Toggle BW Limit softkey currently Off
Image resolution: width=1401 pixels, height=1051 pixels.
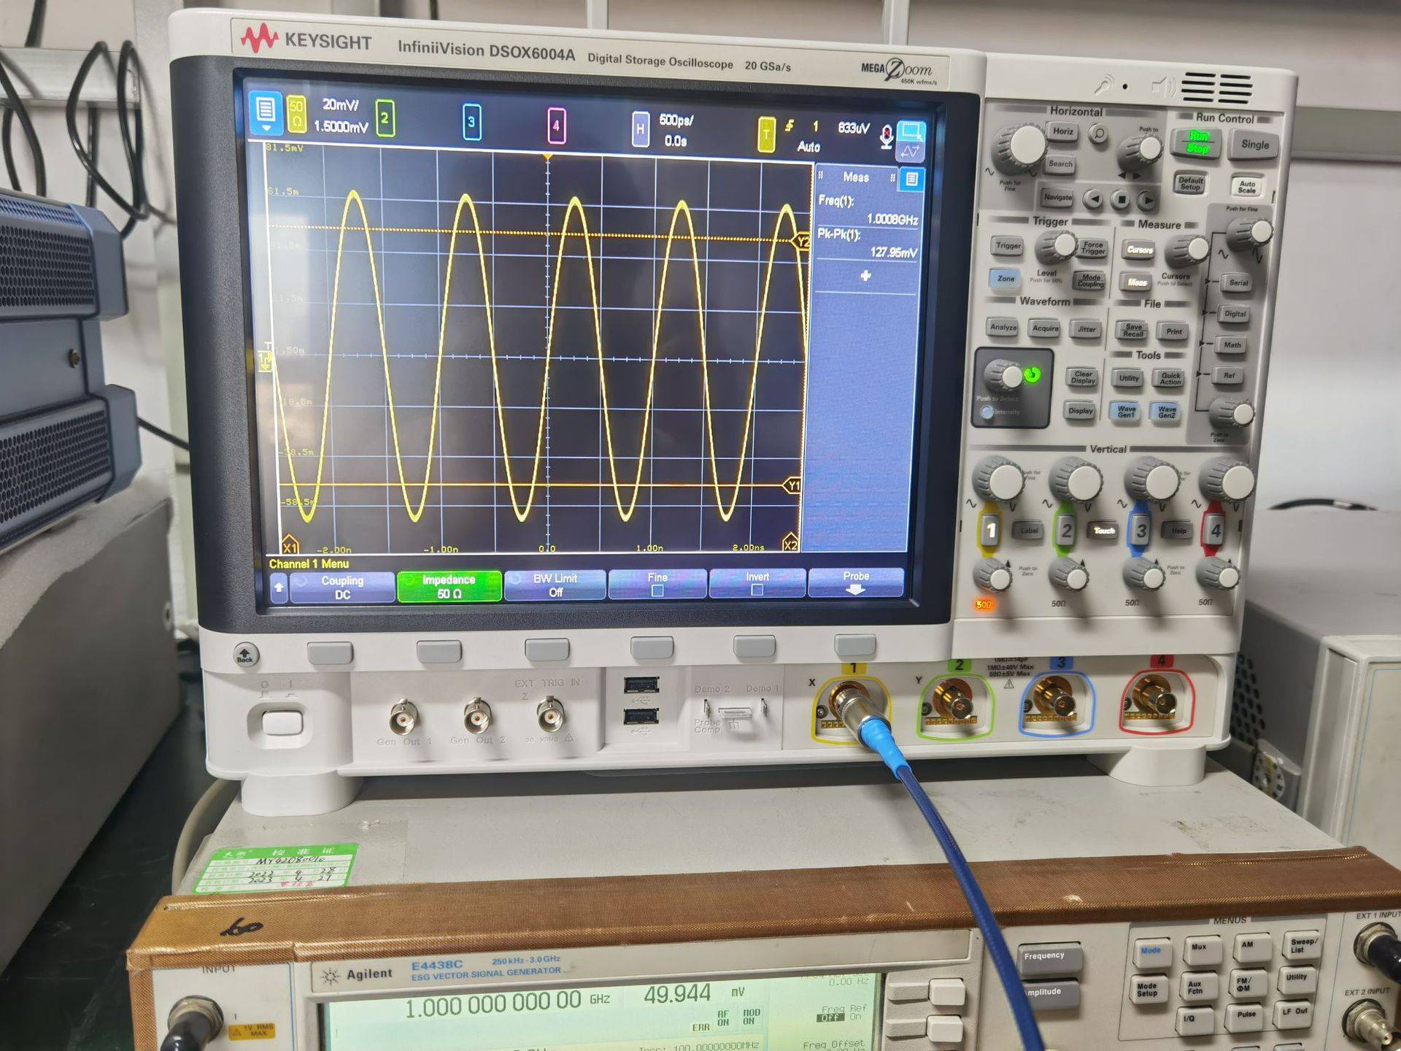(x=555, y=585)
